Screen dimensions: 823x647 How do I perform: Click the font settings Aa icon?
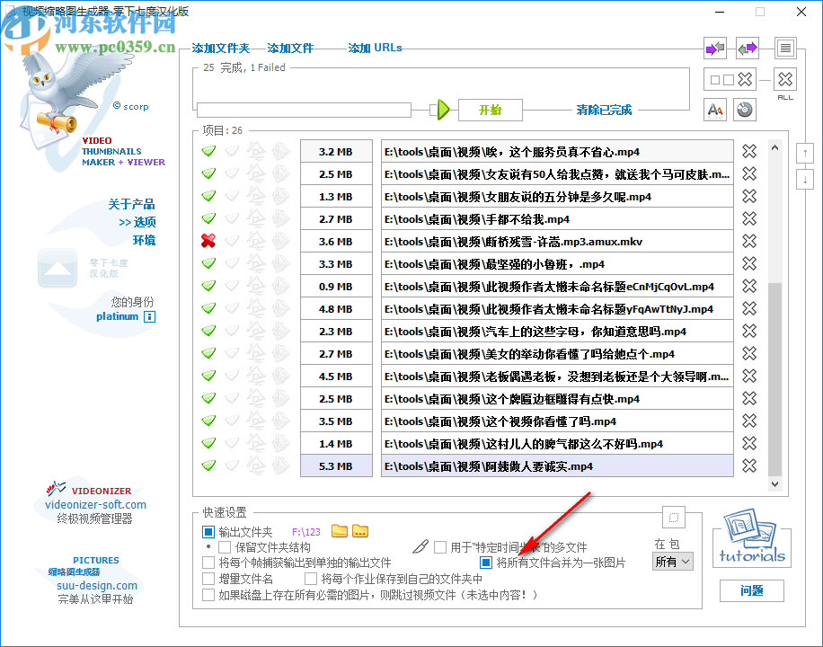coord(714,109)
